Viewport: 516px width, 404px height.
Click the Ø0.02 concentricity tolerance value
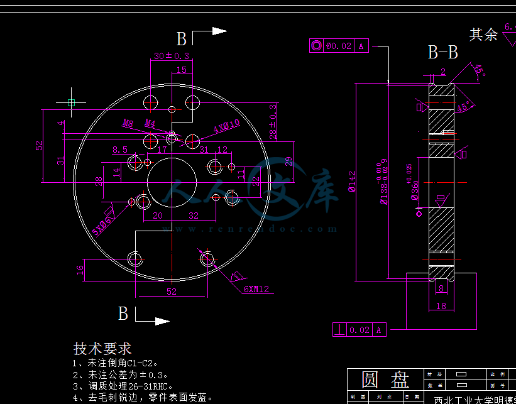[x=339, y=46]
